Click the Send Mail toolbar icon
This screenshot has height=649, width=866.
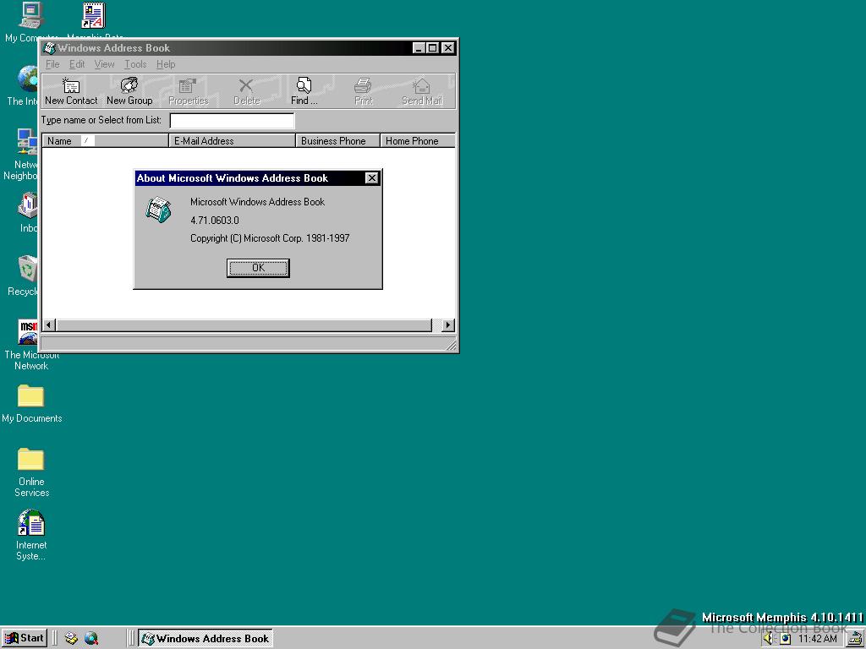click(x=422, y=91)
